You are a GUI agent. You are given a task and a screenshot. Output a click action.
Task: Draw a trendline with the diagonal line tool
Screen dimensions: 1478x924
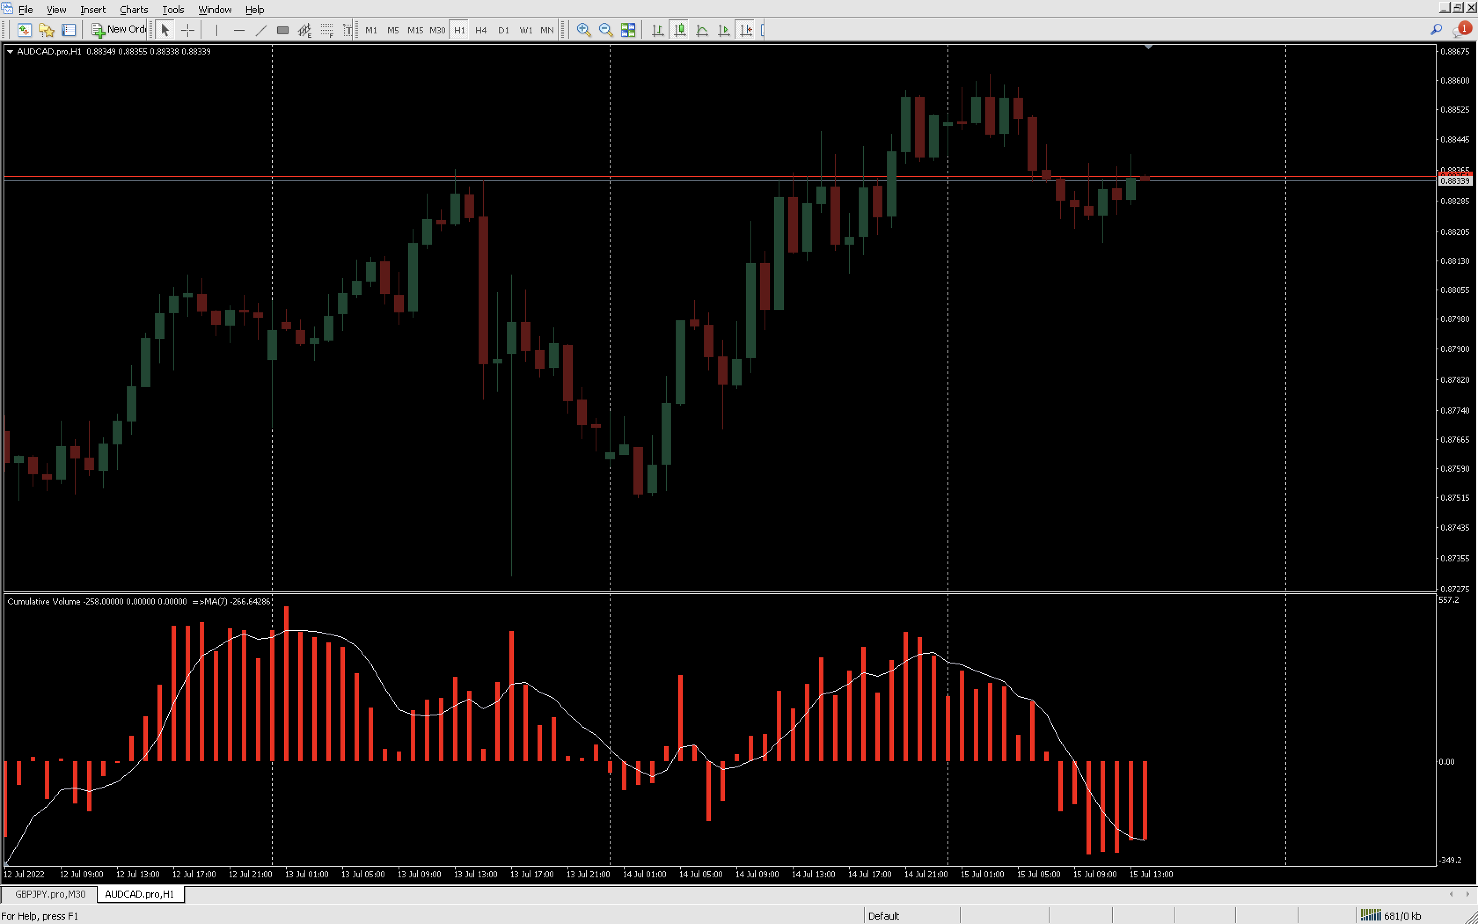point(261,30)
